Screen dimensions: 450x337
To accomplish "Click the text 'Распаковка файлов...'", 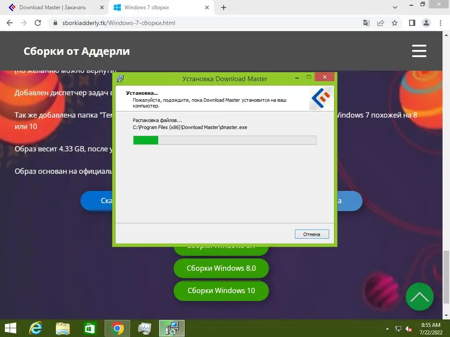I will click(x=157, y=120).
